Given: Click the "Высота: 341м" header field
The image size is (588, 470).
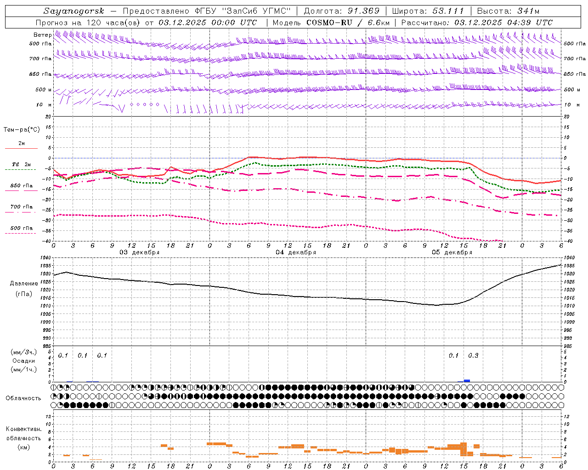Looking at the screenshot, I should pyautogui.click(x=508, y=11).
